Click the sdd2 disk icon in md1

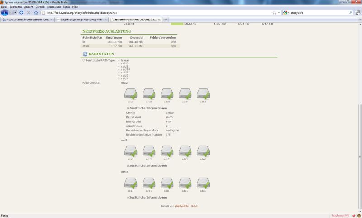click(185, 151)
